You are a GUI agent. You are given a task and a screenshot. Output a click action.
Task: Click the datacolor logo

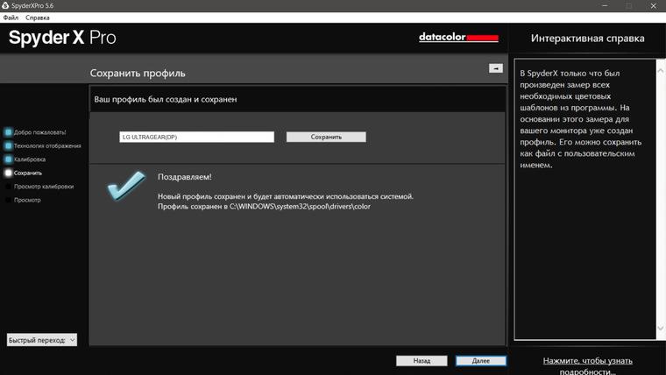click(x=458, y=38)
